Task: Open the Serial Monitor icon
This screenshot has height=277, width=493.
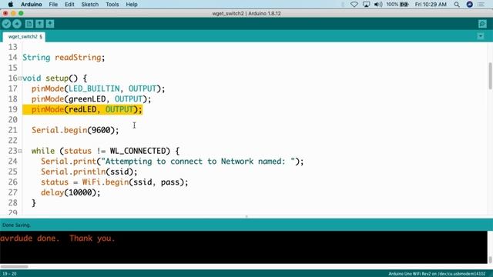Action: point(482,24)
